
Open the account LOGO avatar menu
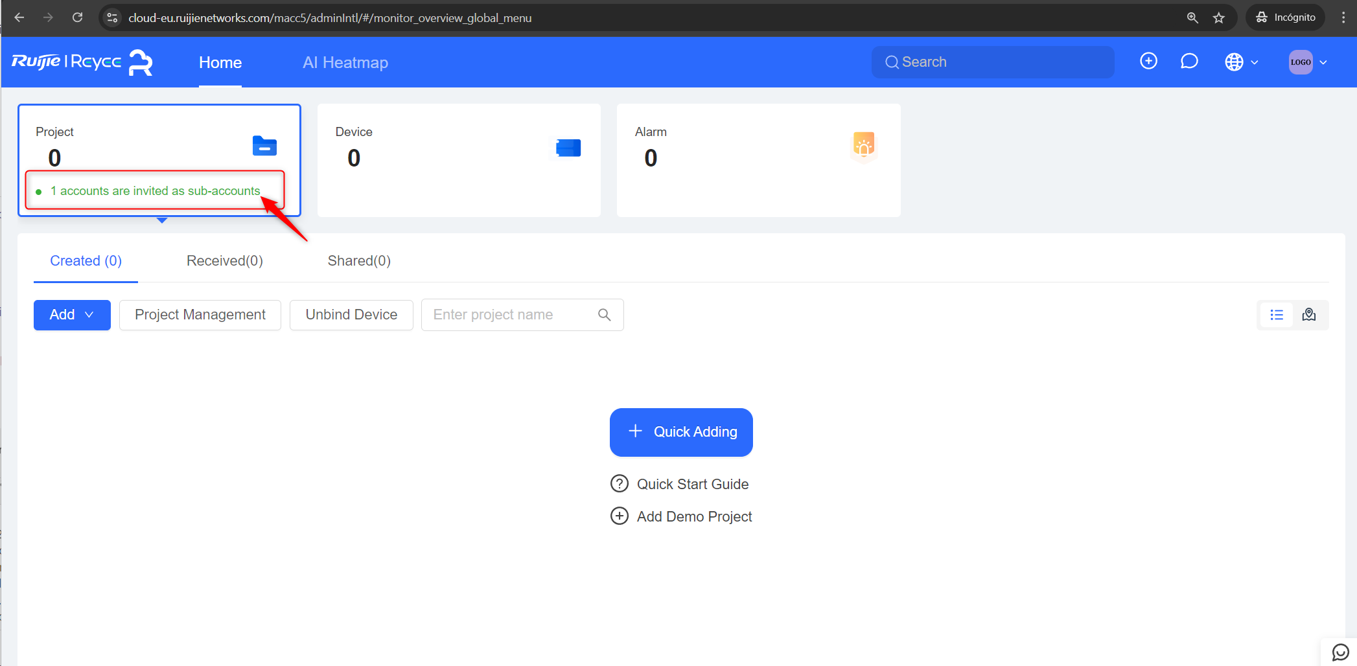tap(1308, 62)
